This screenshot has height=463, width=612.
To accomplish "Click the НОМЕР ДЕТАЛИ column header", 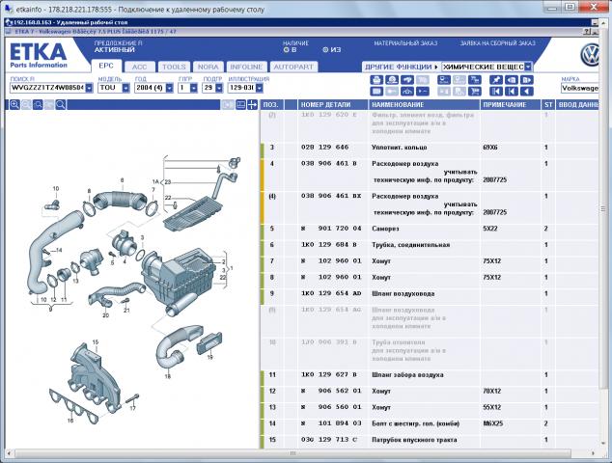I will [x=333, y=104].
